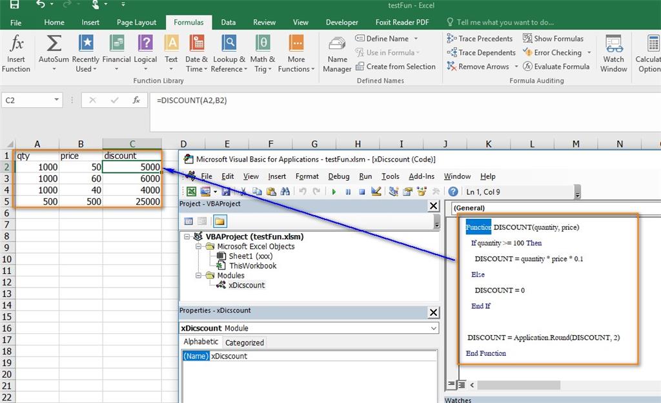The height and width of the screenshot is (403, 661).
Task: Click Evaluate Formula
Action: coord(556,67)
